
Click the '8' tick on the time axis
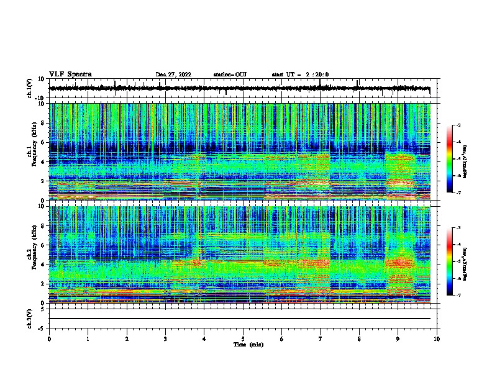(359, 339)
